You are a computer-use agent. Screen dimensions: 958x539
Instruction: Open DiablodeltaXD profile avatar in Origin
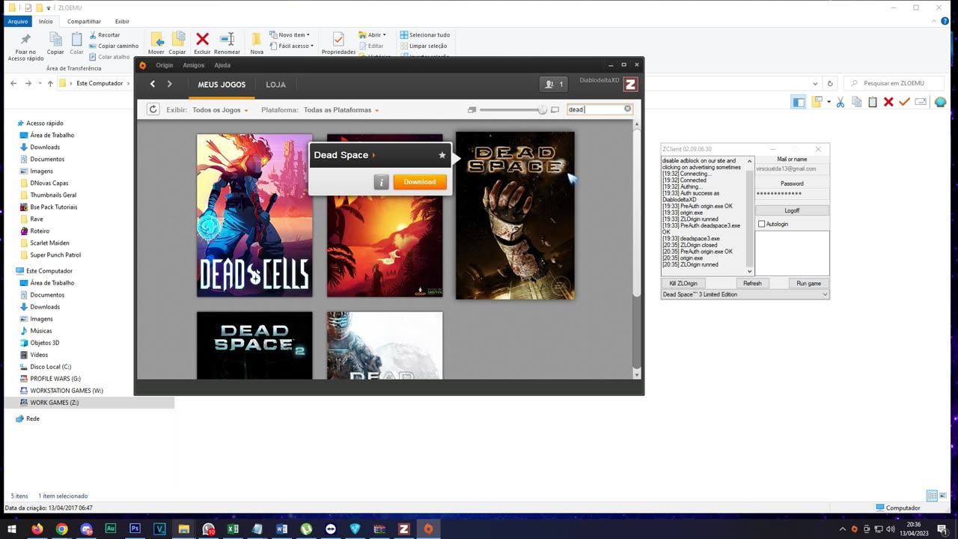[x=630, y=85]
